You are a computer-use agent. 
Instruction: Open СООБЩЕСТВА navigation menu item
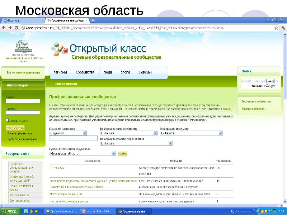(x=85, y=73)
